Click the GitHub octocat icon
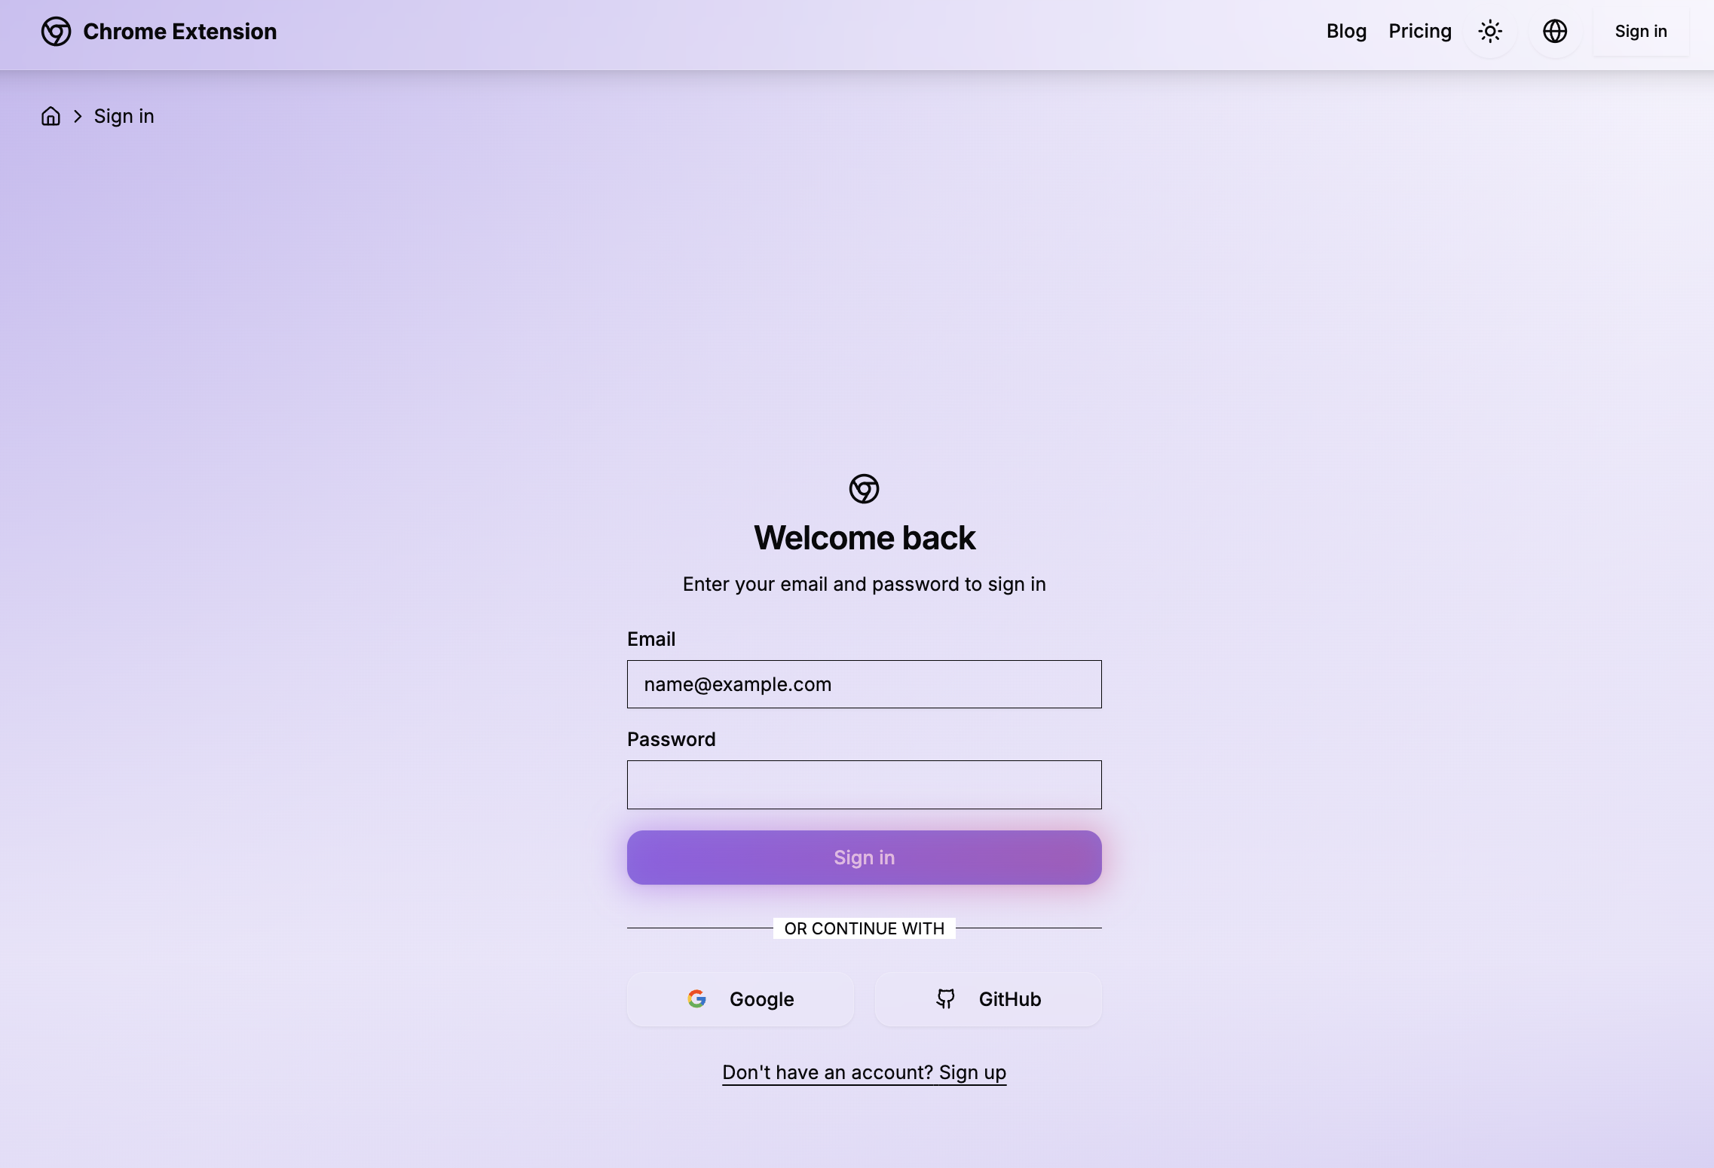This screenshot has width=1714, height=1168. [x=945, y=998]
